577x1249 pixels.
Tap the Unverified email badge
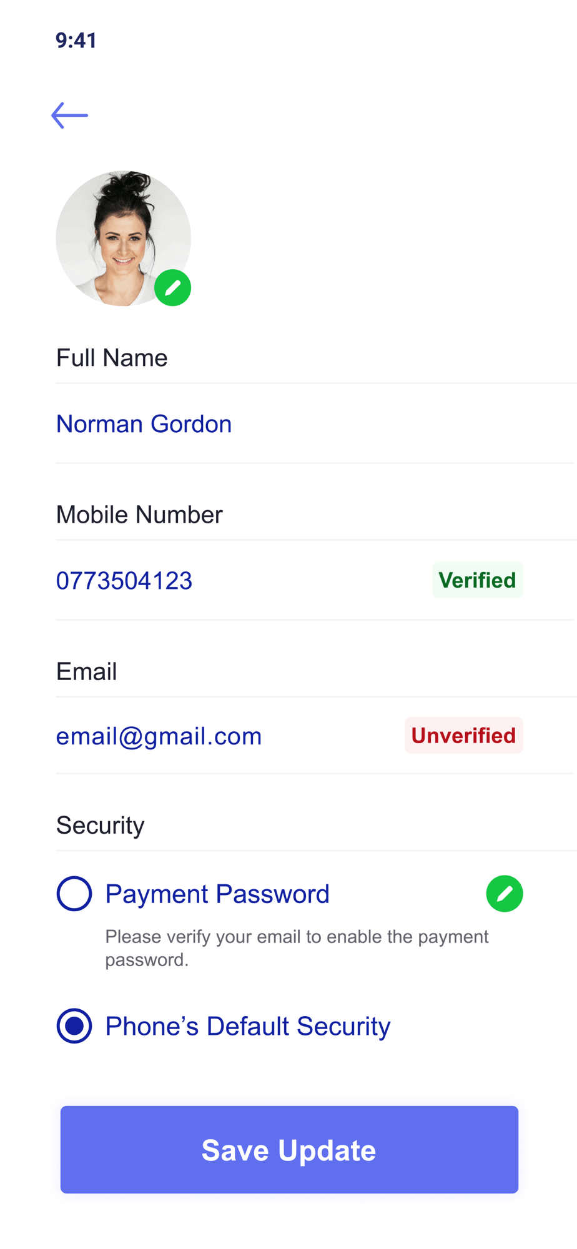[x=463, y=736]
